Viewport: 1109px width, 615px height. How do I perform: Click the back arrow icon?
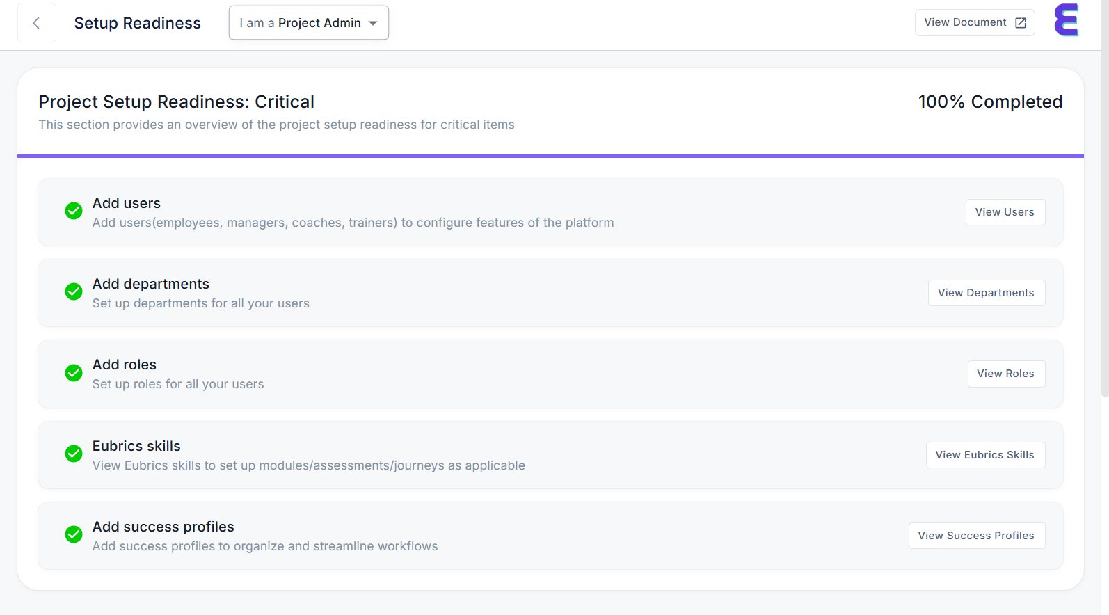[x=36, y=23]
